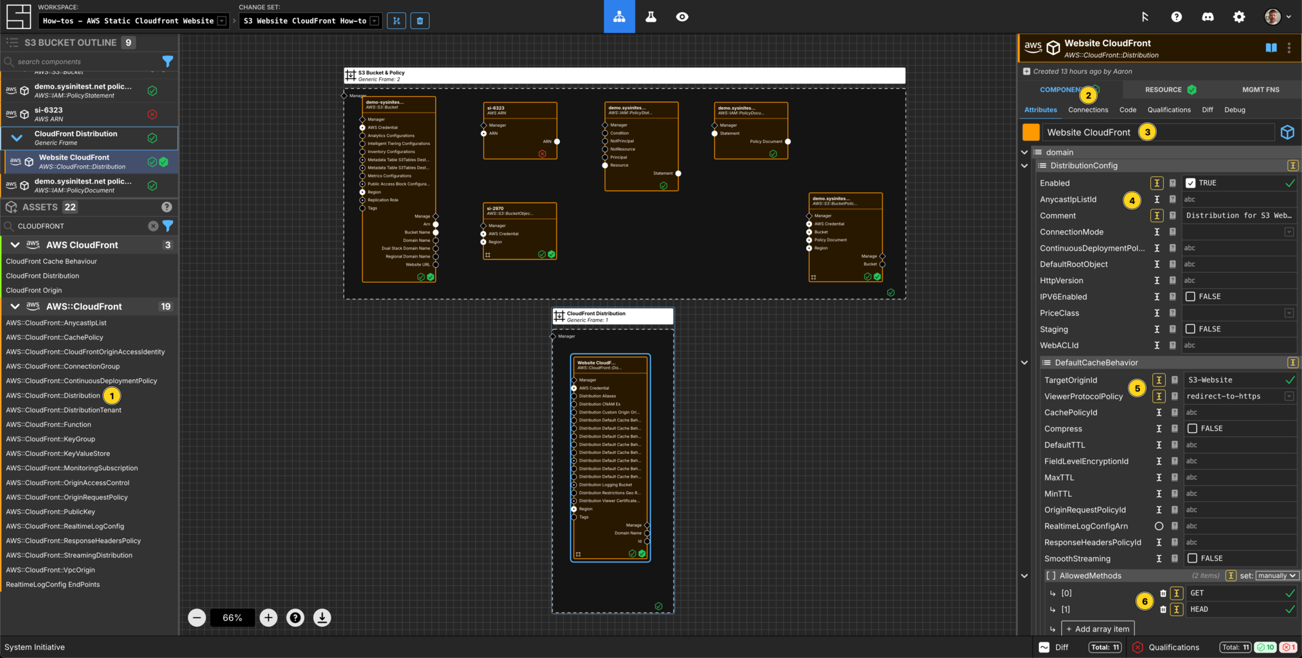Open the help question mark icon in top bar
This screenshot has width=1302, height=658.
coord(1176,17)
